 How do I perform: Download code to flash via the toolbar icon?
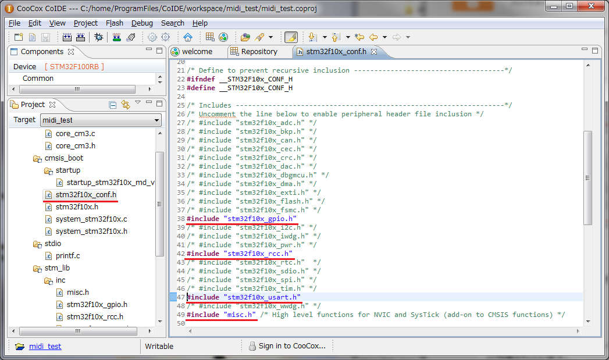pos(116,37)
